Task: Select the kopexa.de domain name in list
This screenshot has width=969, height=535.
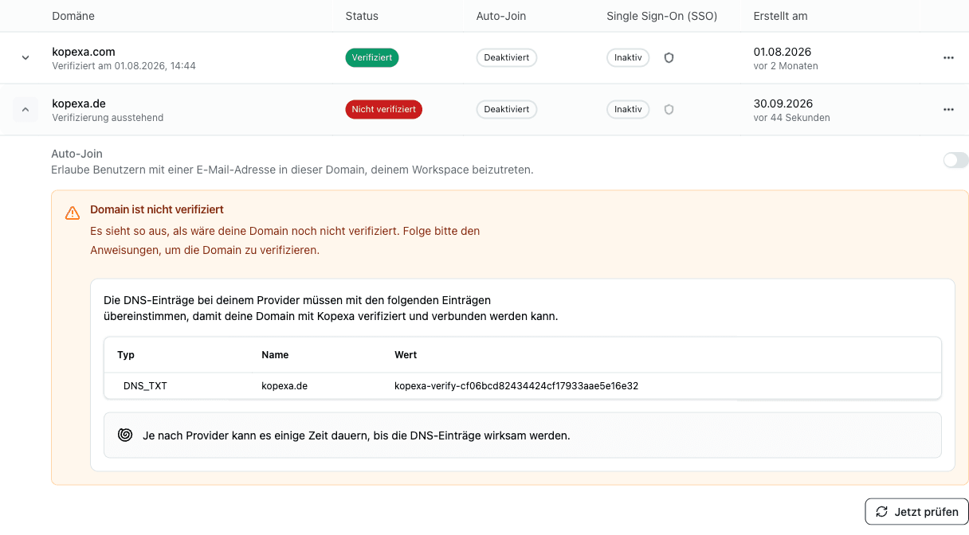Action: 79,103
